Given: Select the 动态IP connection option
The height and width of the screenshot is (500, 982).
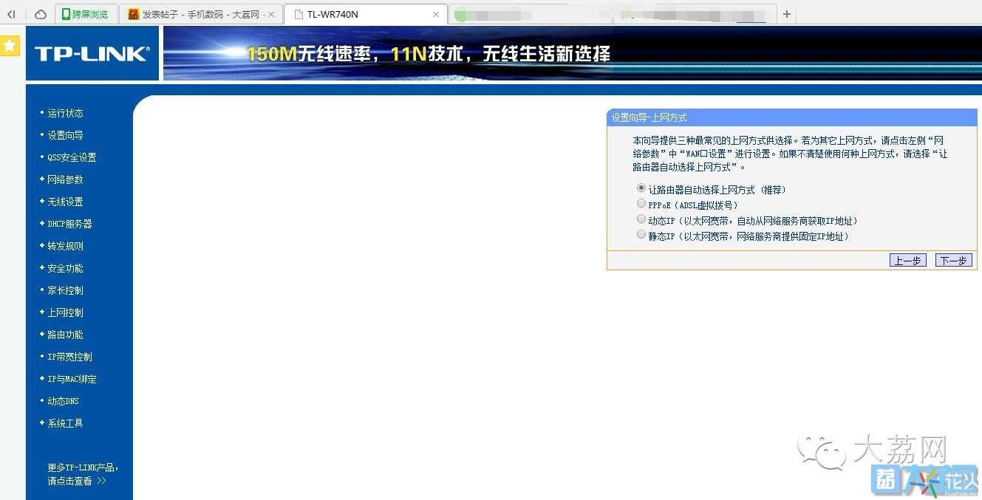Looking at the screenshot, I should pyautogui.click(x=641, y=219).
